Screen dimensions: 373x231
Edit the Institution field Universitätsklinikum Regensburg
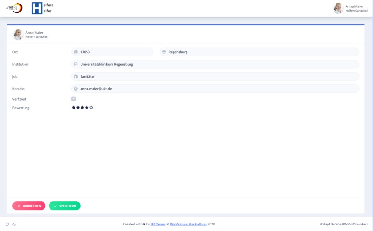coord(215,64)
